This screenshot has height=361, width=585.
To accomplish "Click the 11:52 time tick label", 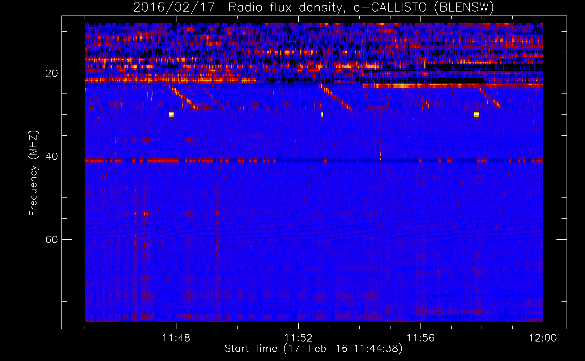I will (298, 338).
